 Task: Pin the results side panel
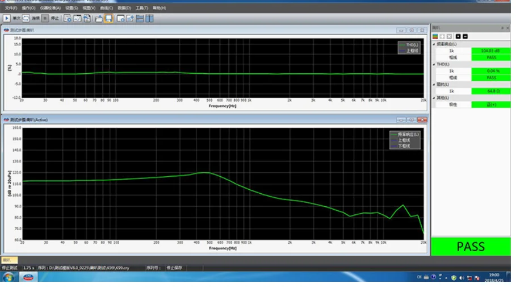[x=502, y=28]
